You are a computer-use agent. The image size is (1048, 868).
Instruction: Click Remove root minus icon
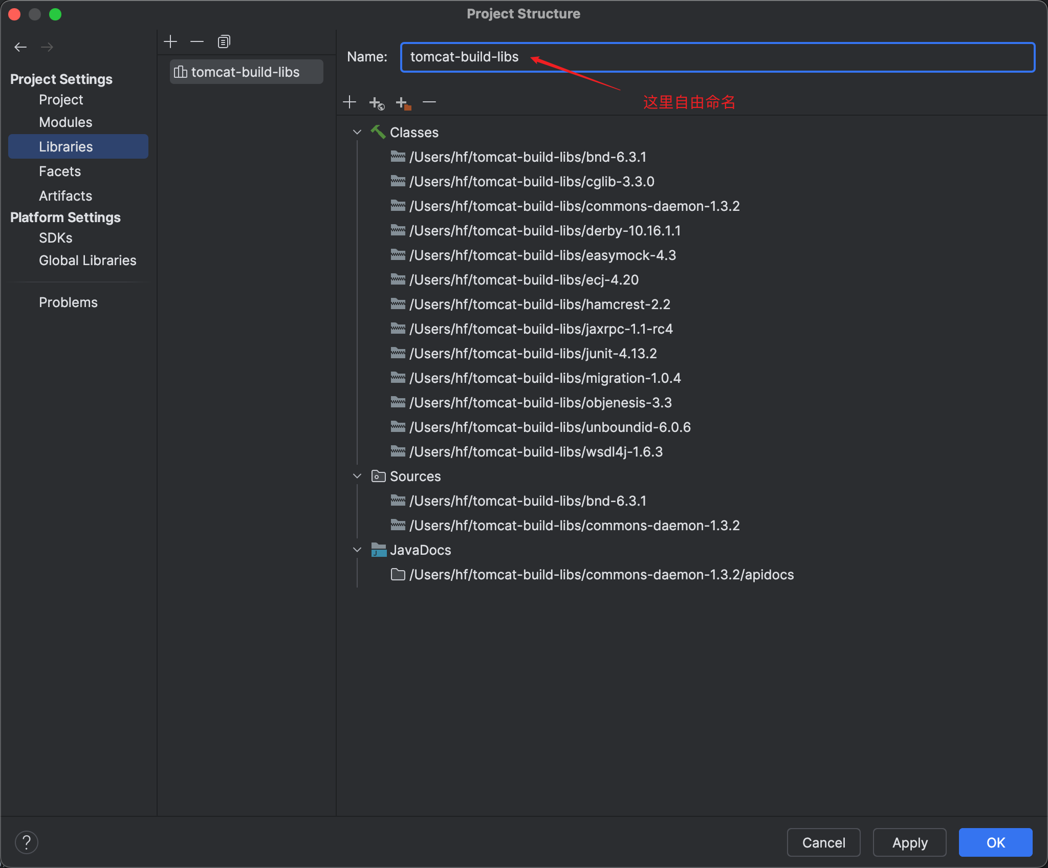(x=429, y=102)
